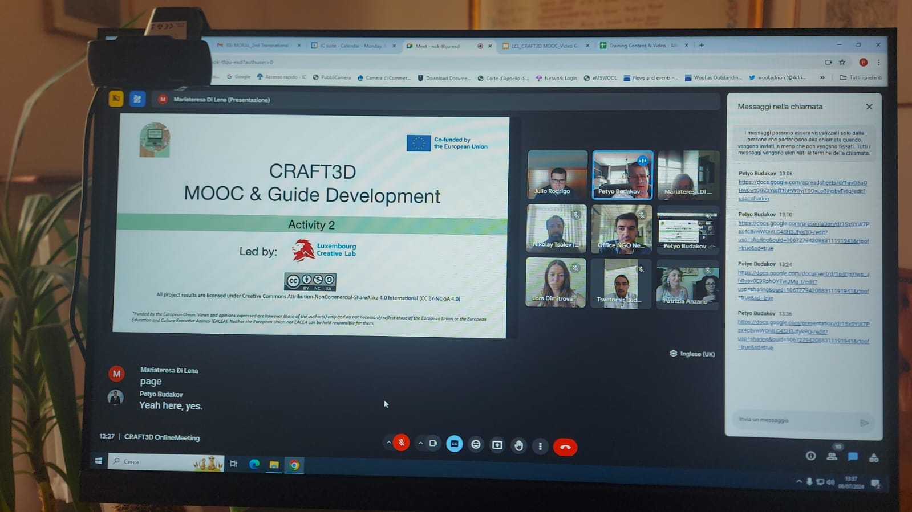Open the activities icon

coord(874,457)
